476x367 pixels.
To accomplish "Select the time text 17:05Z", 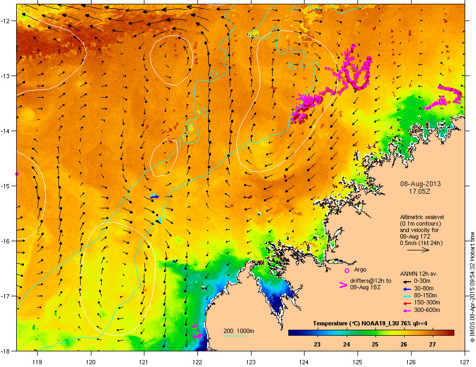I will click(420, 192).
